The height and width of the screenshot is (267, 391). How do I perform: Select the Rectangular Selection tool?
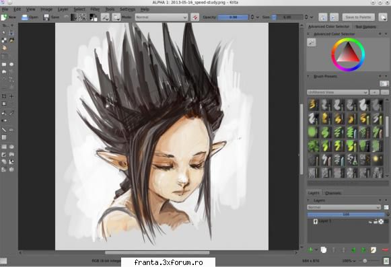(x=4, y=147)
